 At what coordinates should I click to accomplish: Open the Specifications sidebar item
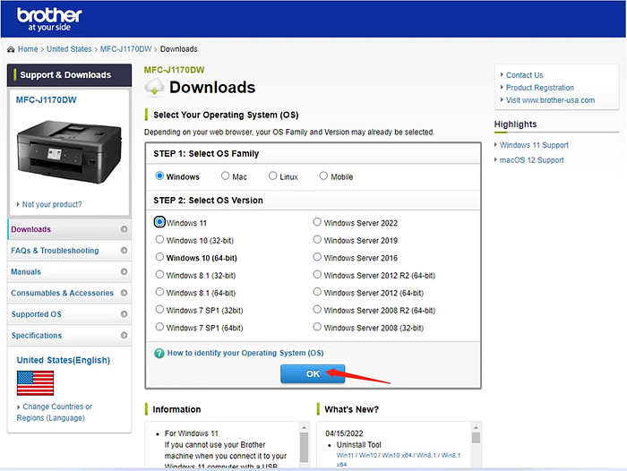point(69,335)
